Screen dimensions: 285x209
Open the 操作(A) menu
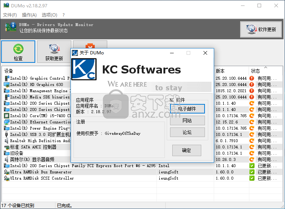[x=29, y=15]
